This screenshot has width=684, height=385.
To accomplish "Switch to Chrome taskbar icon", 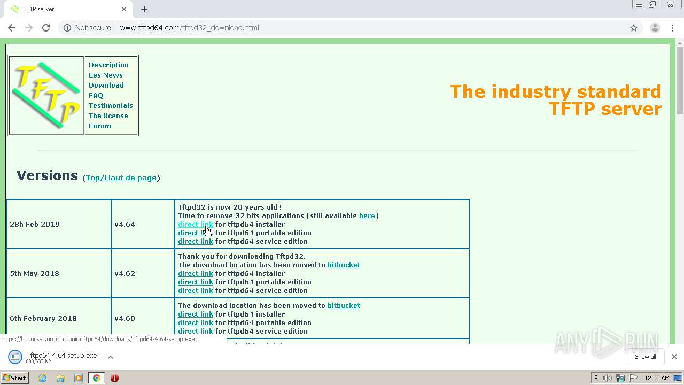I will click(96, 378).
